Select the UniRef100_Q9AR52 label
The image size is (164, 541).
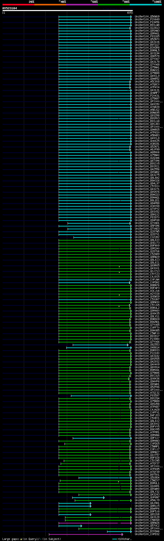click(x=147, y=79)
